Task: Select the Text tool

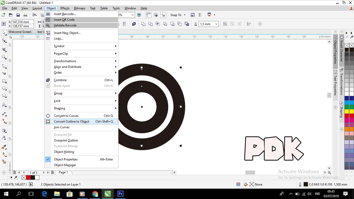Action: pos(4,105)
